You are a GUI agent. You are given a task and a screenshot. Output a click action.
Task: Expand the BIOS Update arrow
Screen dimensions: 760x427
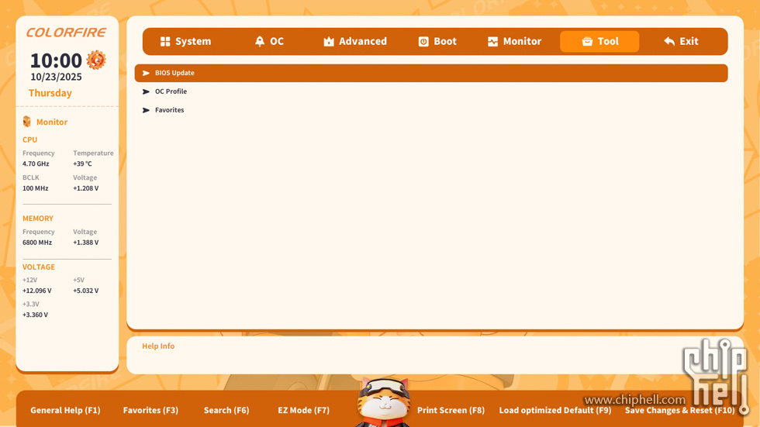pyautogui.click(x=146, y=73)
